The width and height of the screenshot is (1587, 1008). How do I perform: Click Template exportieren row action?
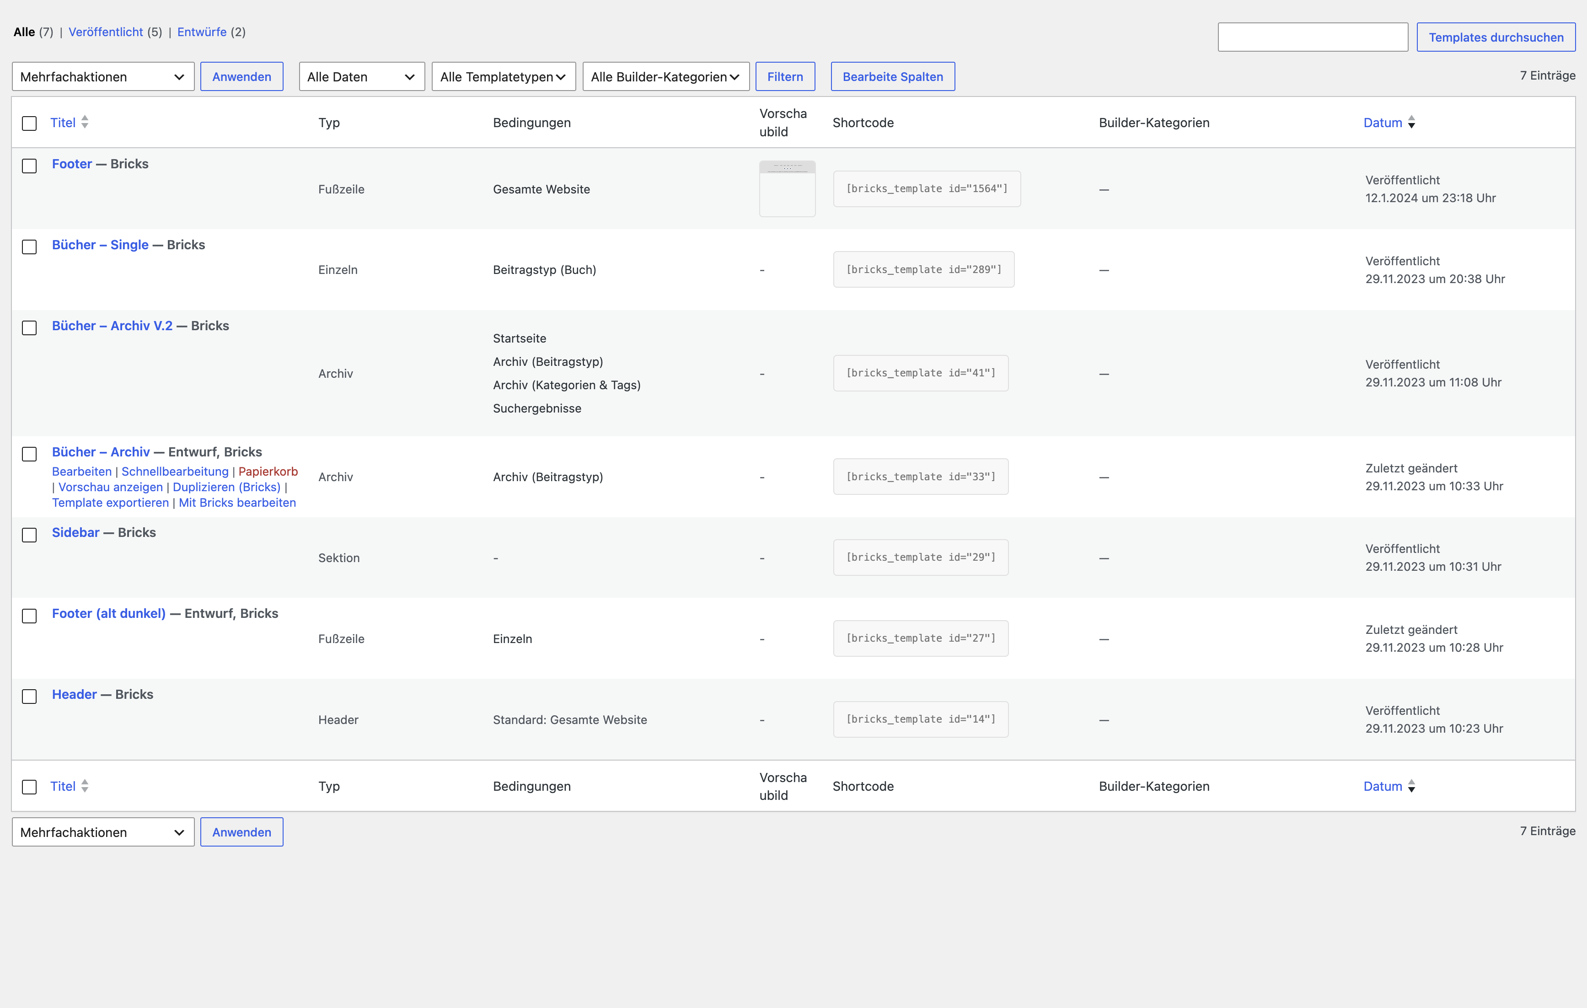point(111,502)
